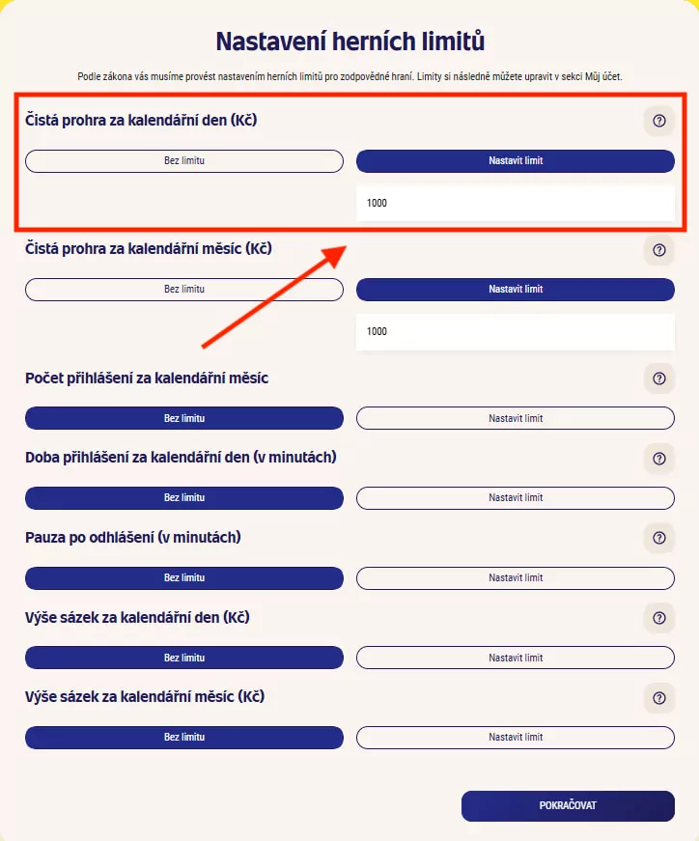This screenshot has width=699, height=841.
Task: Click Nastavit limit for Čistá prohra za den
Action: pos(516,160)
